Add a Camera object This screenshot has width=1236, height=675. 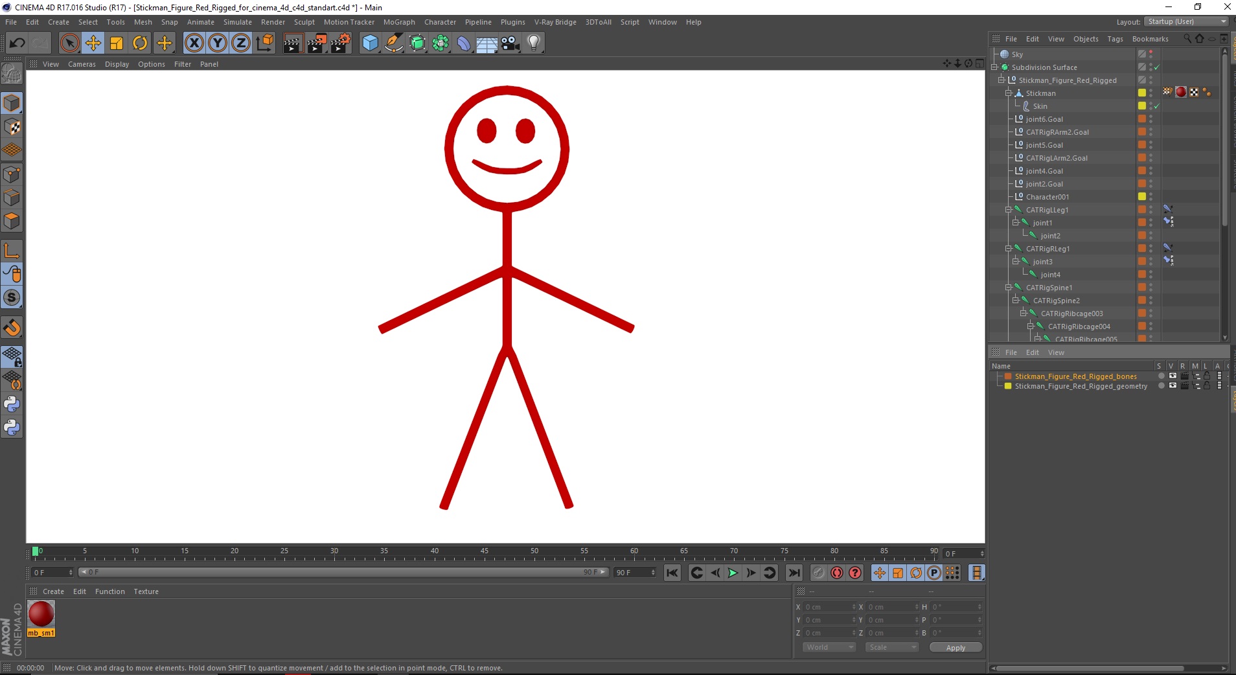(x=510, y=43)
